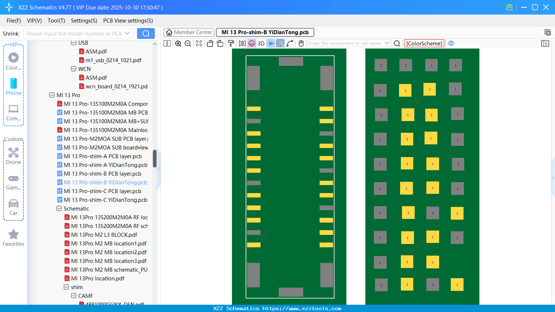Collapse the MI 13 Pro tree node
Image resolution: width=555 pixels, height=312 pixels.
point(52,95)
